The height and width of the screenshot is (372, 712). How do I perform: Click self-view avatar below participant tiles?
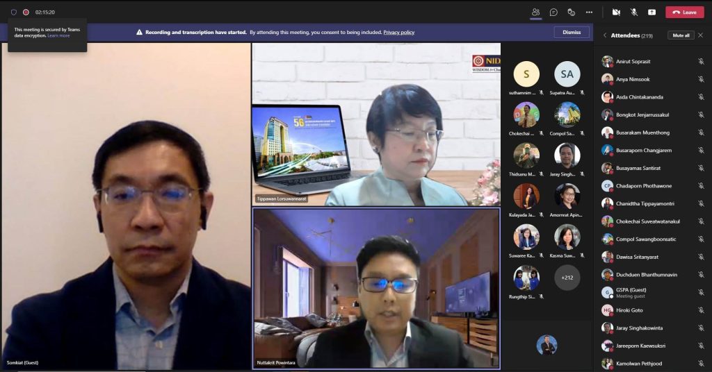click(x=547, y=345)
